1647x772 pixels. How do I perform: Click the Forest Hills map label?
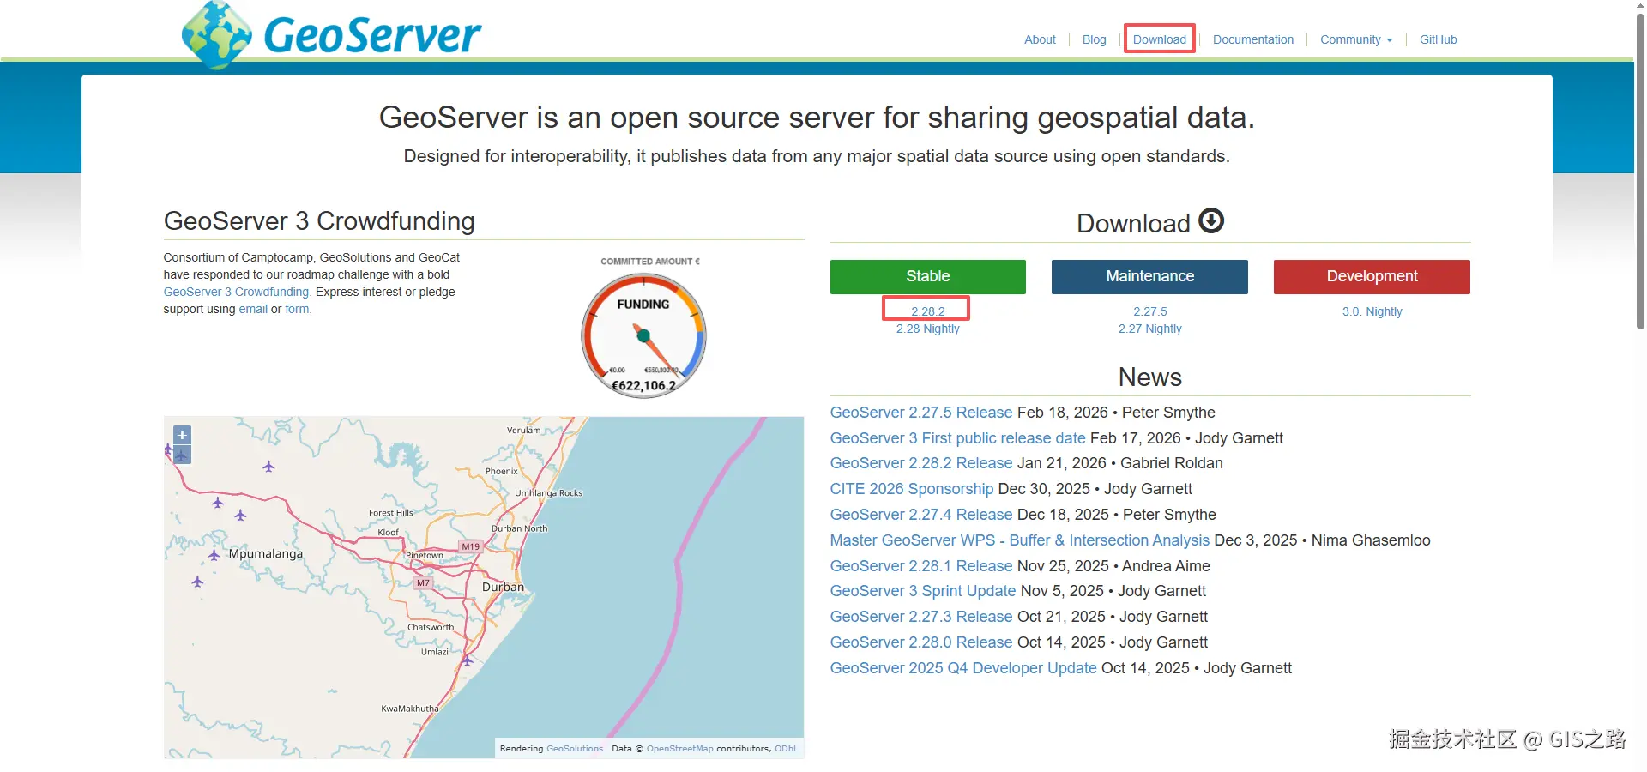[391, 513]
